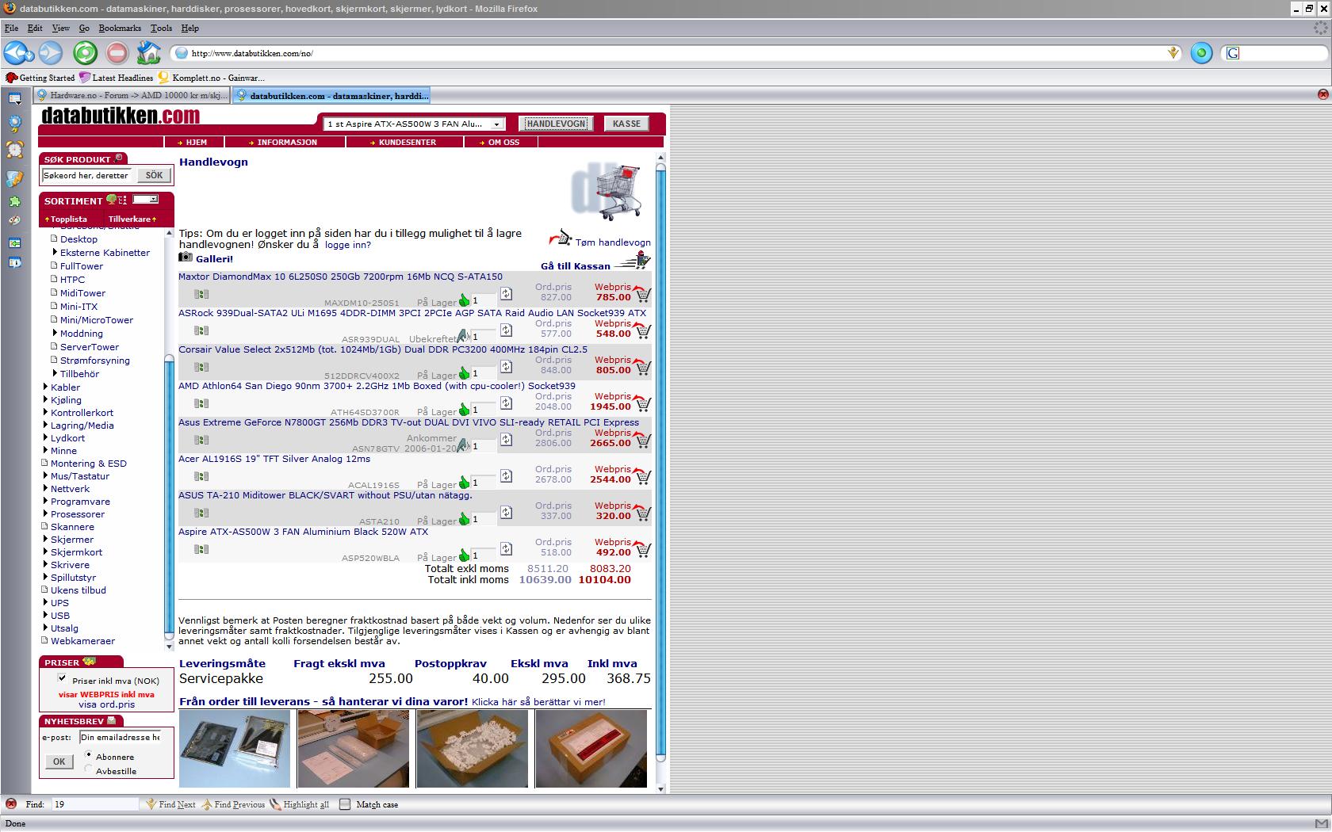
Task: Click the open cardboard box thumbnail with packing peanuts
Action: tap(473, 749)
